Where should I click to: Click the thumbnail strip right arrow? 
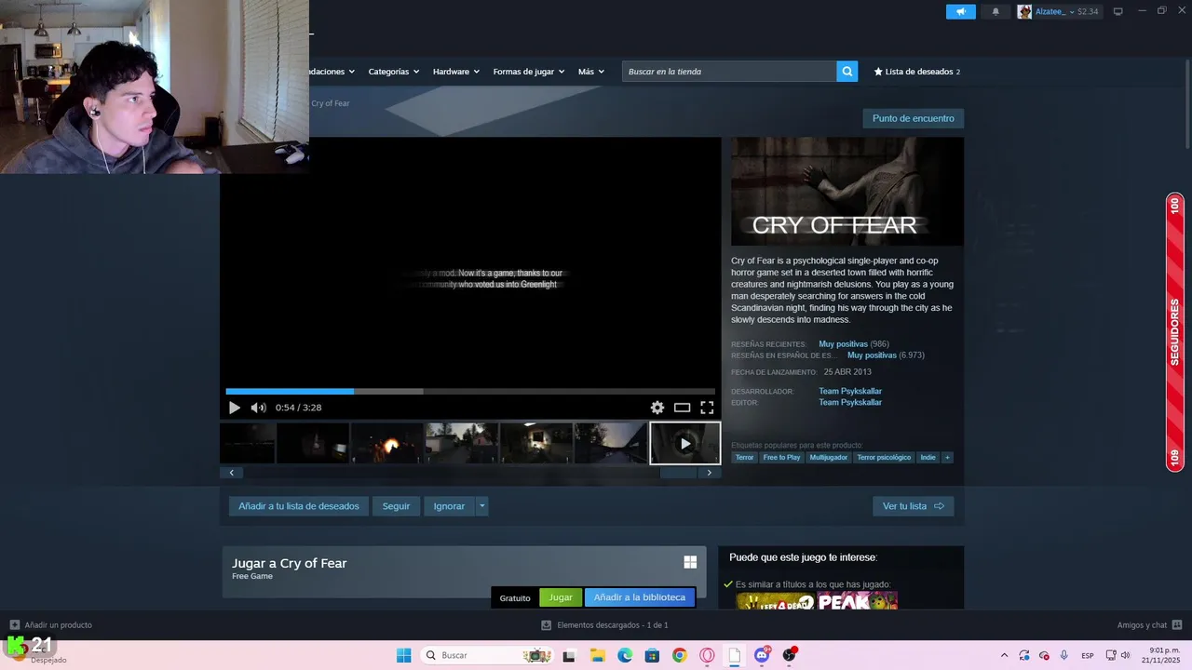coord(710,473)
